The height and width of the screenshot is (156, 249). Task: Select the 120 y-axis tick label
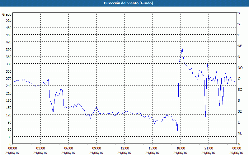click(x=9, y=115)
